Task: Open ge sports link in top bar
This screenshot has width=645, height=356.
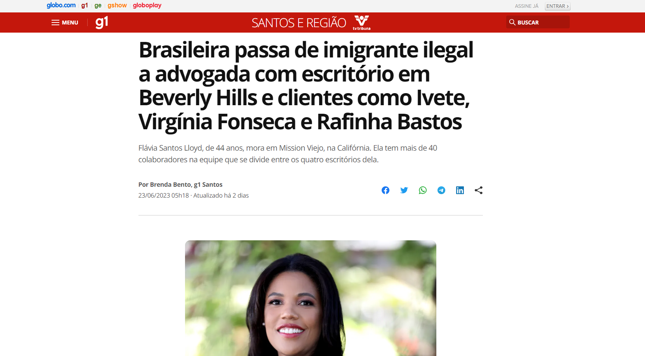Action: coord(98,5)
